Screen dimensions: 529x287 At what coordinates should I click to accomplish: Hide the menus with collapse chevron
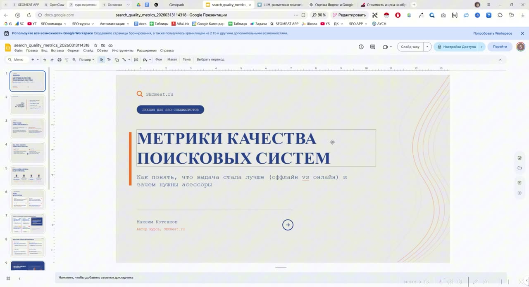[x=500, y=60]
